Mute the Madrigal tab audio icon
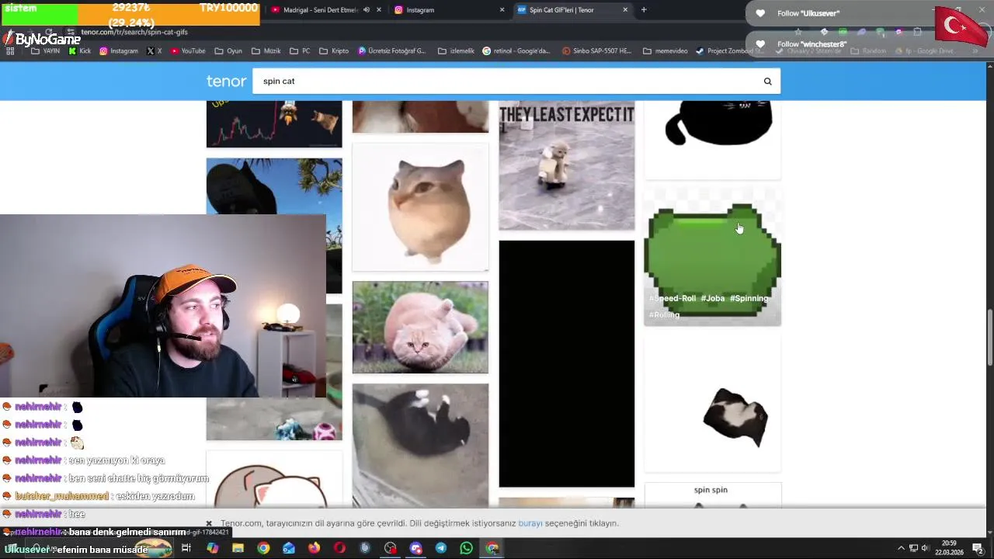 pos(367,10)
